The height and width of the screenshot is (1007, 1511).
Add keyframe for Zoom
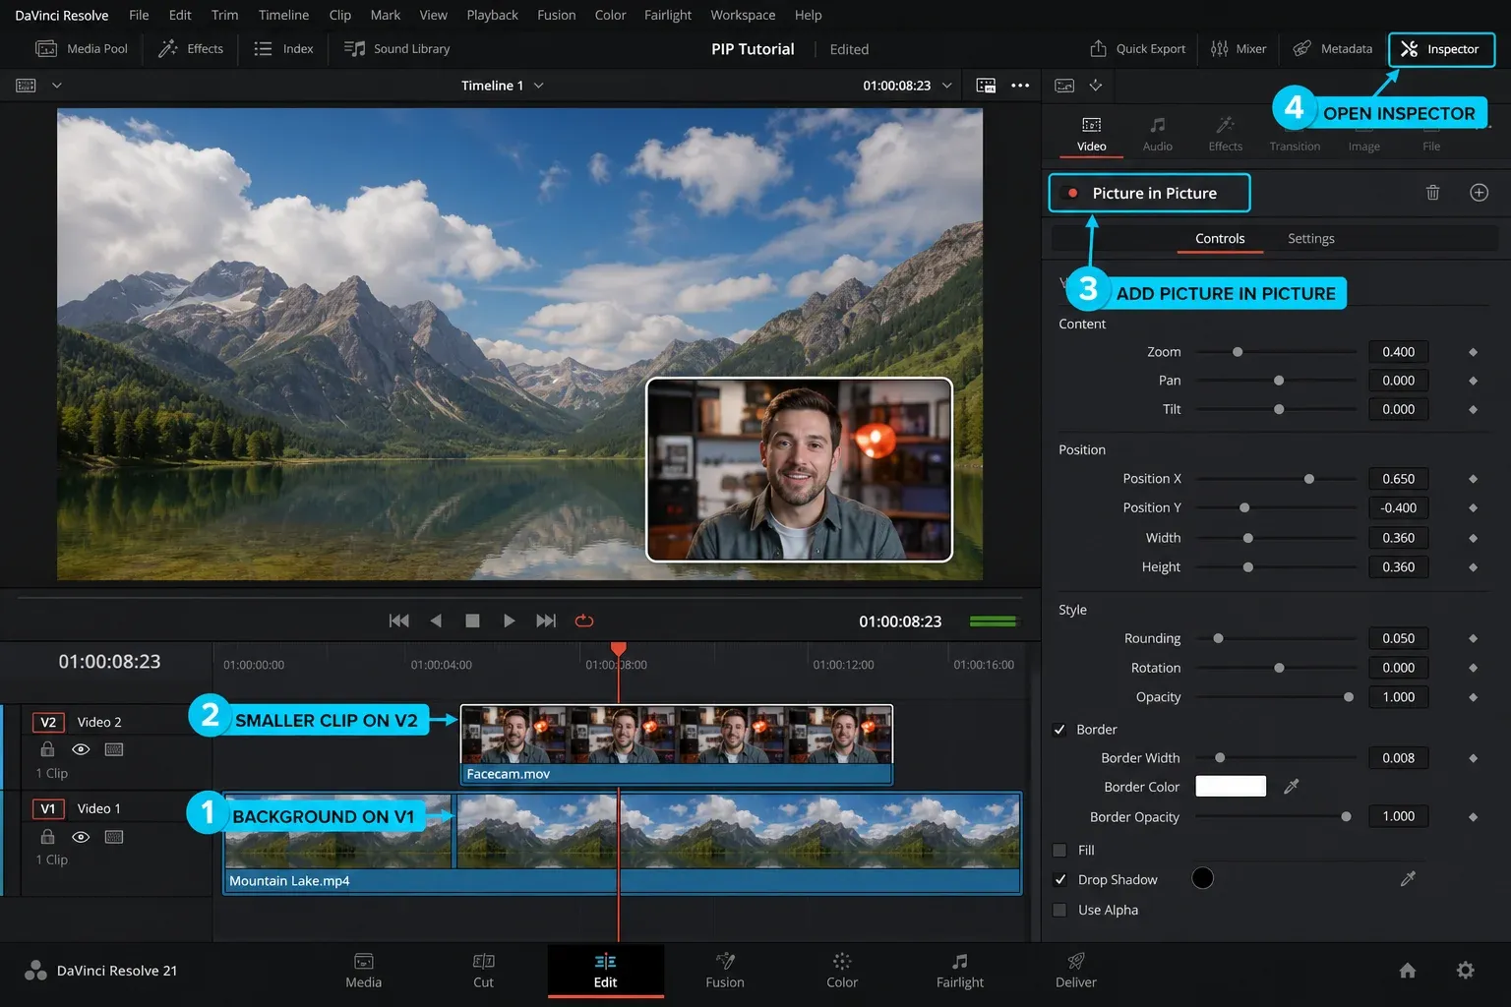point(1473,352)
